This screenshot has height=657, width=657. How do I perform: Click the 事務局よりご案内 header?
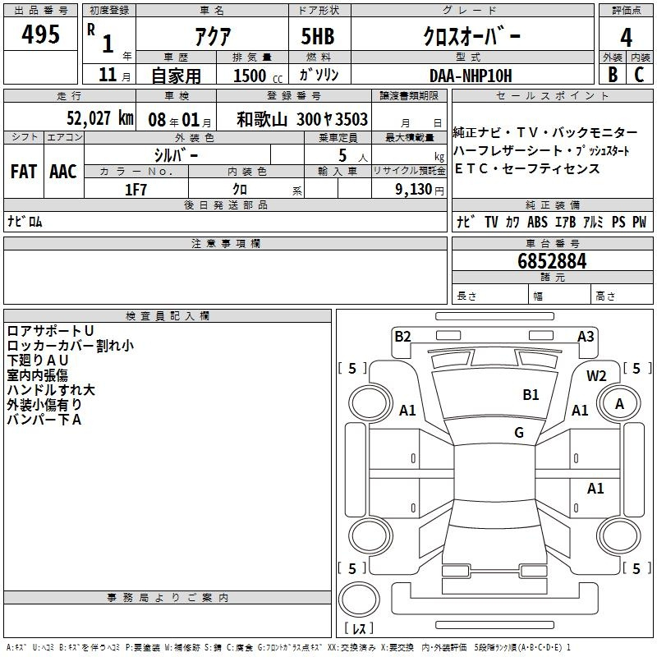coord(168,598)
